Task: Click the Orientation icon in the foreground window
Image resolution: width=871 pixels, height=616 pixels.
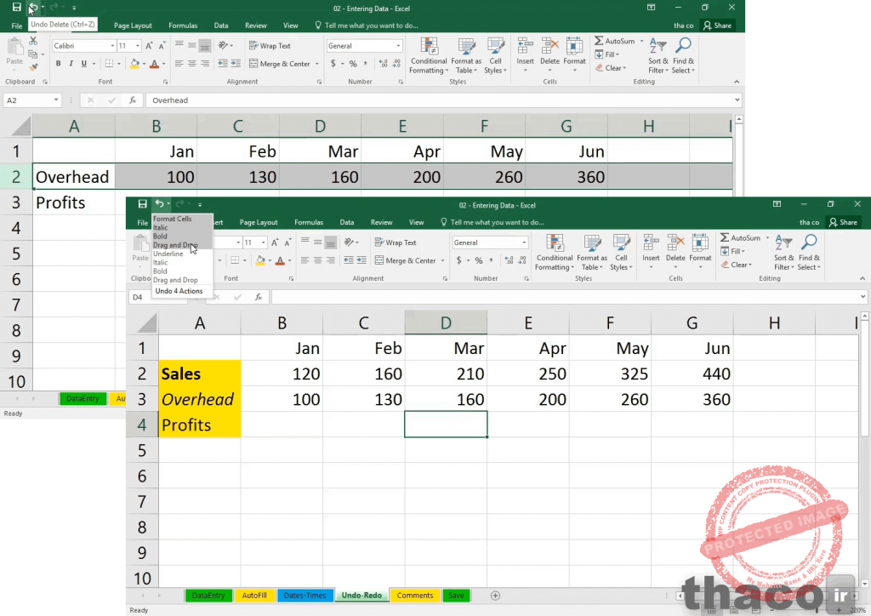Action: point(349,242)
